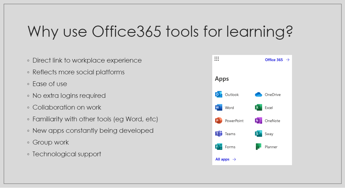Click the Word app icon

(x=219, y=108)
